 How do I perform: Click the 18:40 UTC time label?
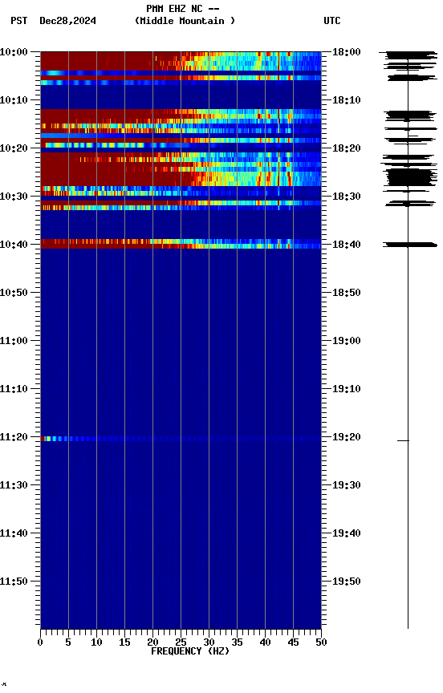coord(347,245)
